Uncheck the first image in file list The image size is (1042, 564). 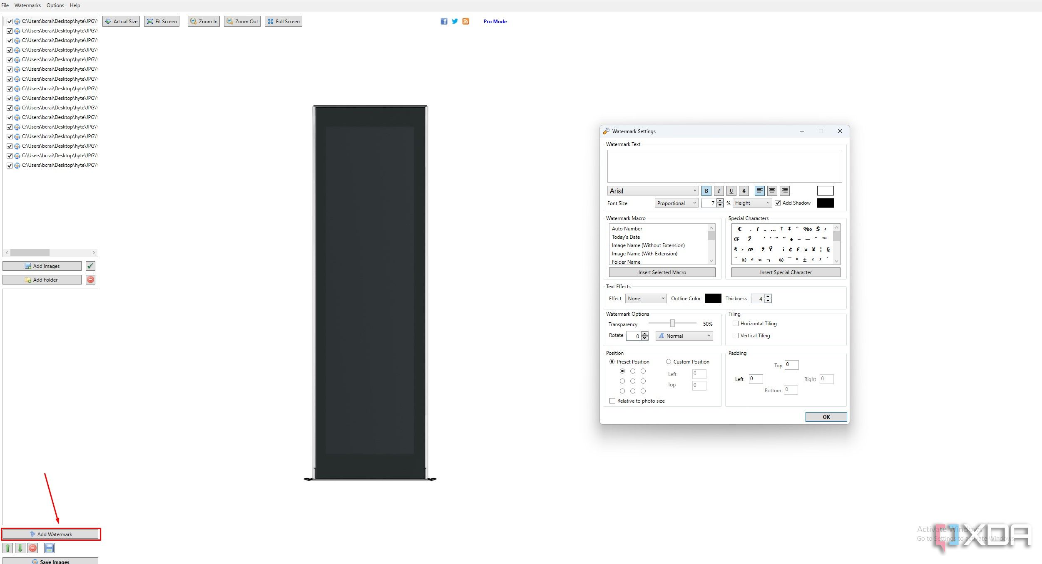pos(10,21)
